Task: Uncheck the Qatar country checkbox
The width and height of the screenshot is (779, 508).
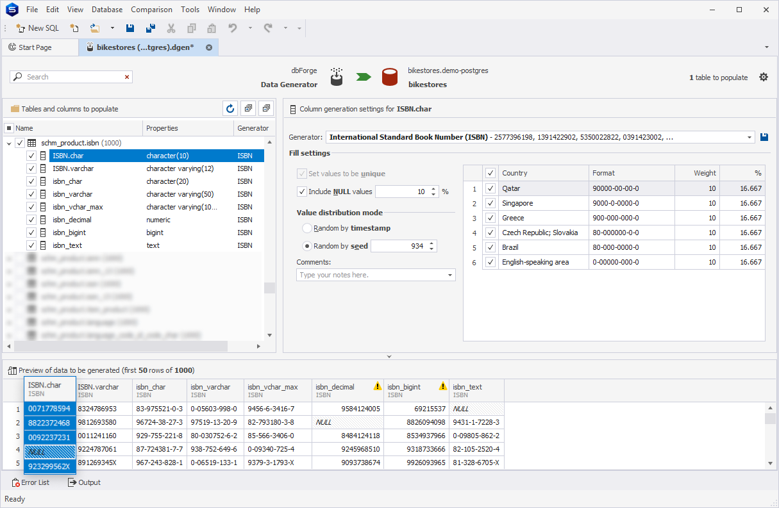Action: coord(490,188)
